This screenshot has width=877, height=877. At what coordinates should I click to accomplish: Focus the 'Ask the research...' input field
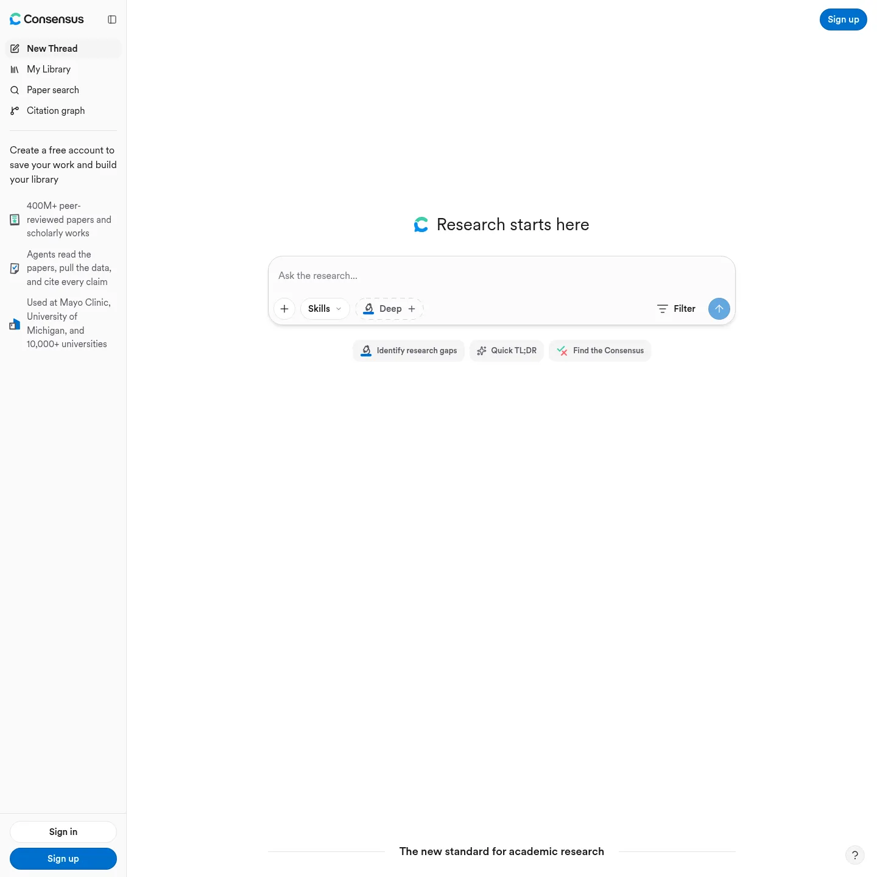click(x=502, y=276)
